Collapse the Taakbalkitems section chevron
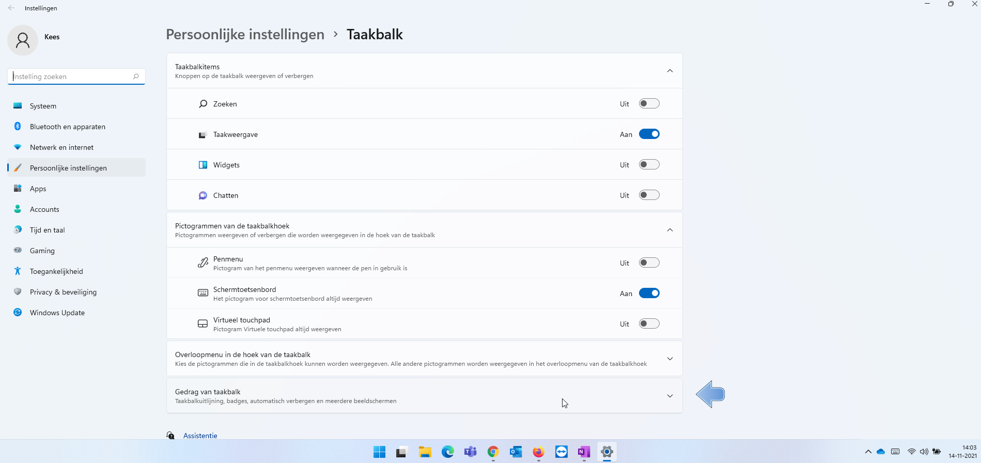Viewport: 981px width, 463px height. click(670, 71)
